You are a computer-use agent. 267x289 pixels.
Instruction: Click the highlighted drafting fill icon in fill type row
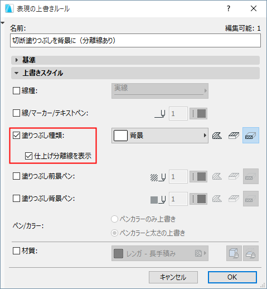coord(251,136)
